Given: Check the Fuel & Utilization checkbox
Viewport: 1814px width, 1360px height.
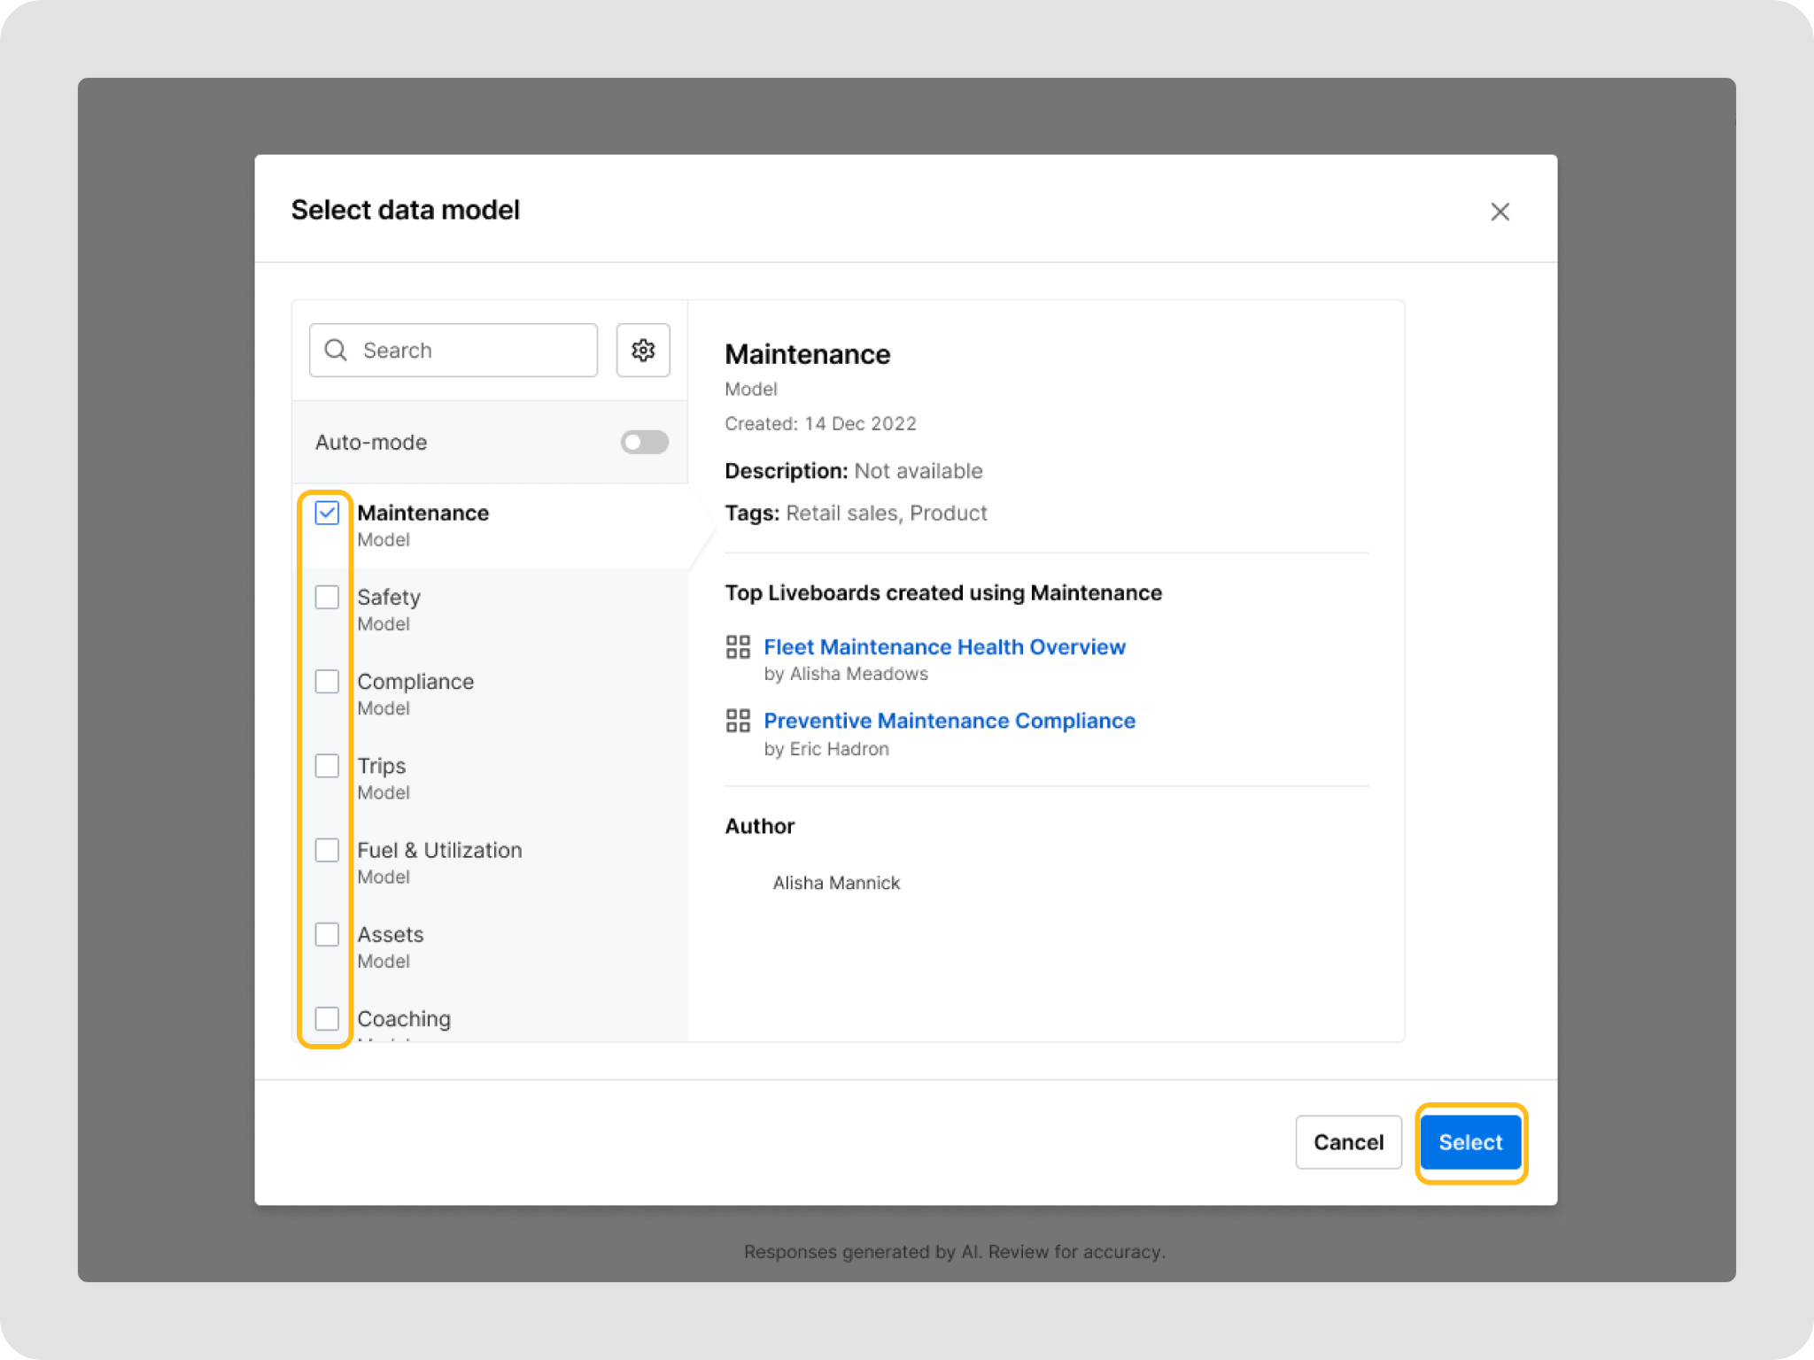Looking at the screenshot, I should tap(327, 850).
